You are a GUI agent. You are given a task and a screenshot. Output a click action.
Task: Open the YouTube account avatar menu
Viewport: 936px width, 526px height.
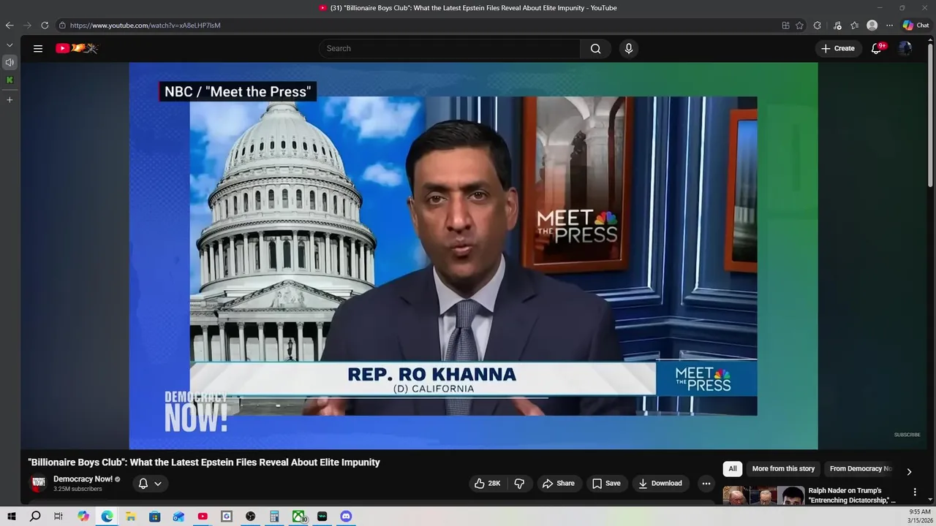(905, 48)
